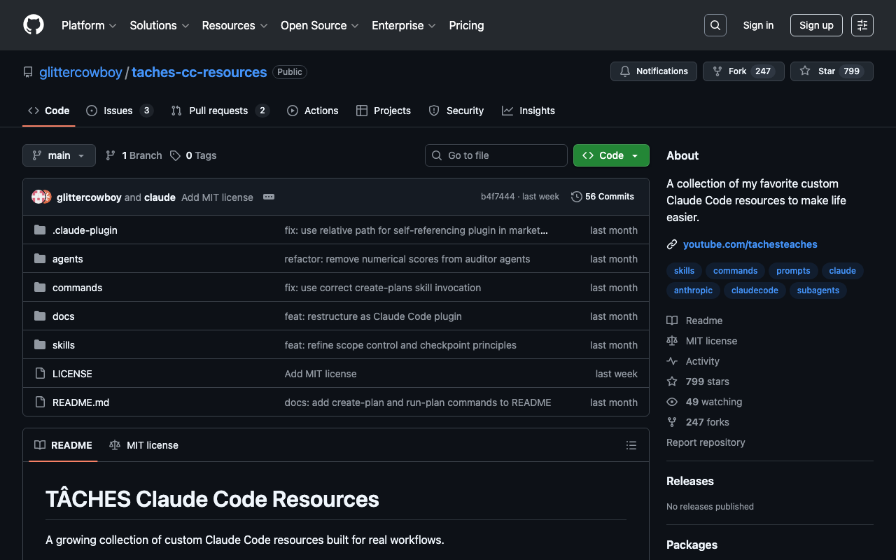Open the README outline list icon
The image size is (896, 560).
point(631,445)
